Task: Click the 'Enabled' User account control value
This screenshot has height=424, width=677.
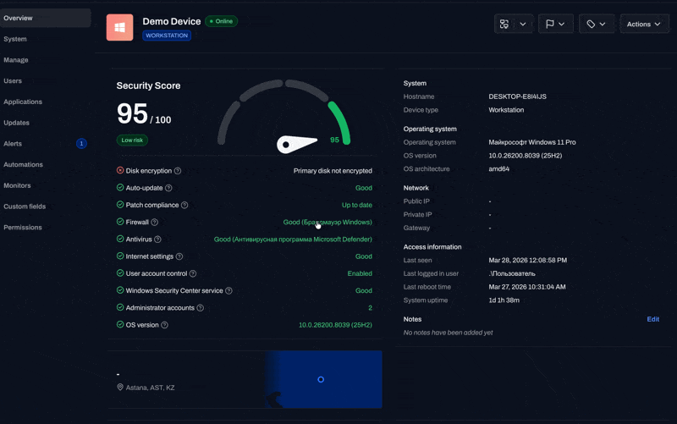Action: point(360,273)
